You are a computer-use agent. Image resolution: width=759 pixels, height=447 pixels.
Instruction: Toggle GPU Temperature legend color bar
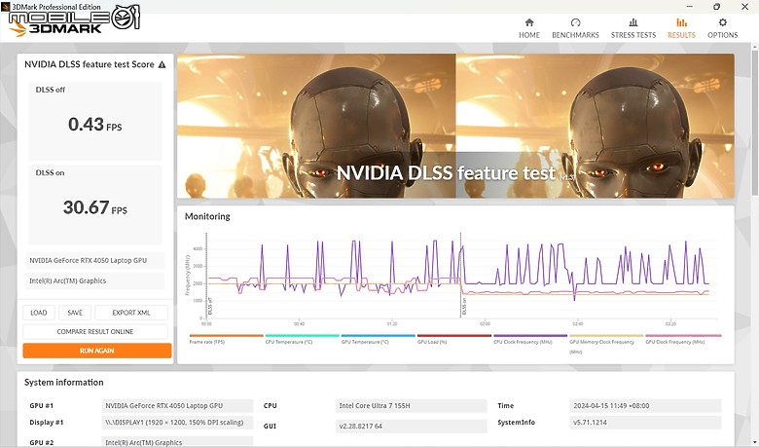(379, 335)
